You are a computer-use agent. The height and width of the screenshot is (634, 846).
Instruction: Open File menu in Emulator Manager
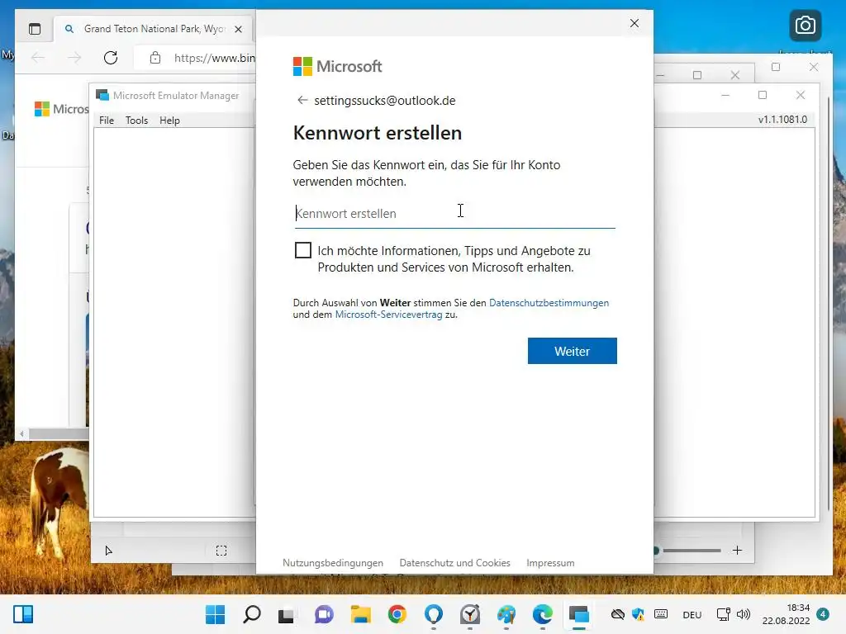click(x=107, y=121)
